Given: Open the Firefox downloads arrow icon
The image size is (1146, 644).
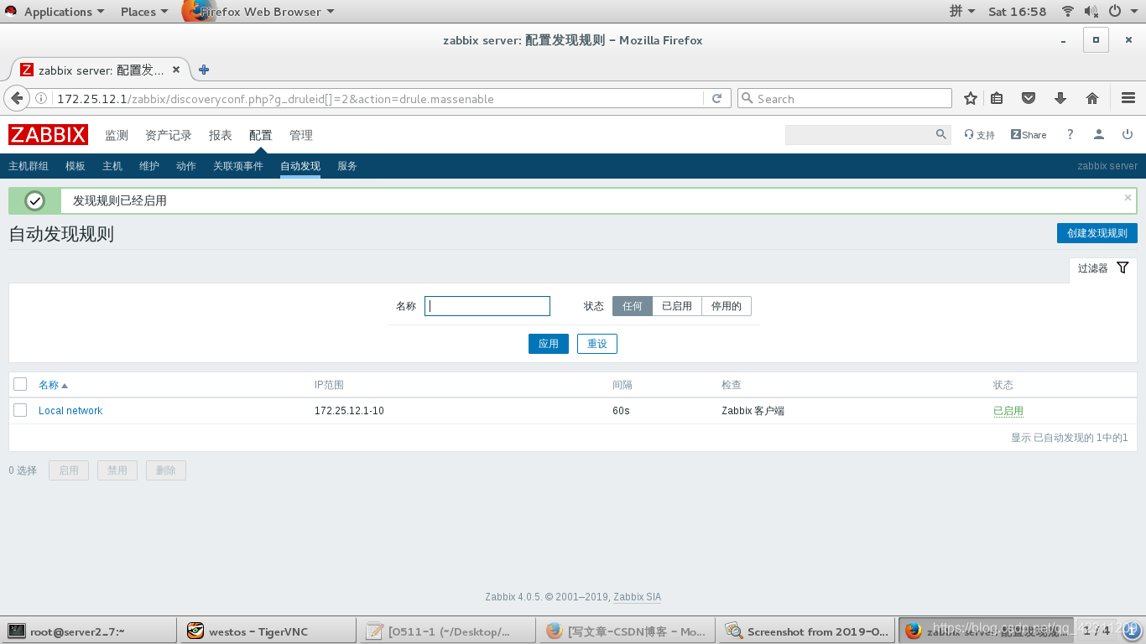Looking at the screenshot, I should [1060, 98].
